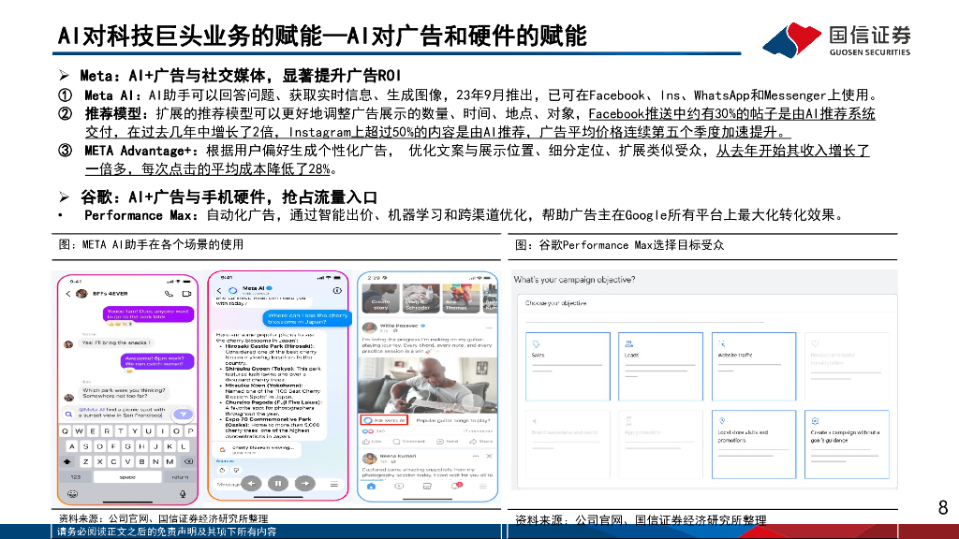959x539 pixels.
Task: Tap the Ask Meta AI icon under the guitar post
Action: (x=385, y=420)
